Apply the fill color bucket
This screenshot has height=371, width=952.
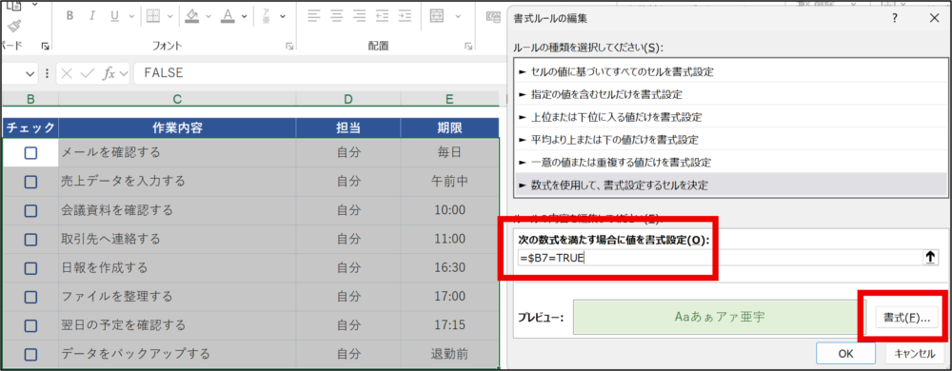[192, 15]
